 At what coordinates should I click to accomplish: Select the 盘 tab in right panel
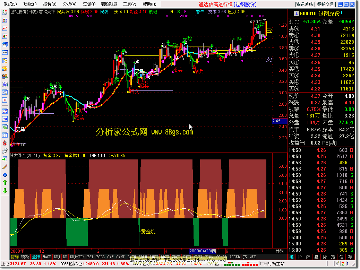tap(316, 257)
